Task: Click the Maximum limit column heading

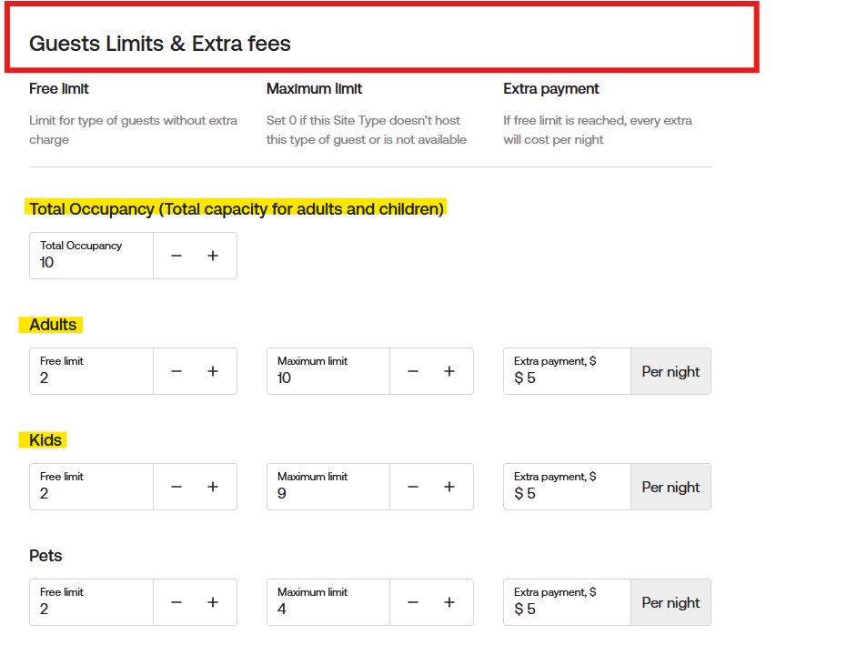Action: (x=314, y=88)
